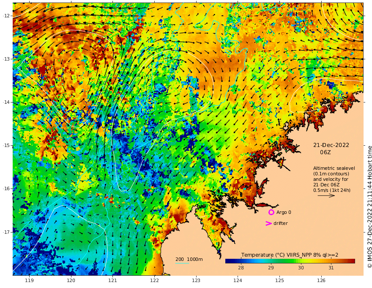Image resolution: width=372 pixels, height=288 pixels.
Task: Click latitude axis label -14
Action: point(6,102)
